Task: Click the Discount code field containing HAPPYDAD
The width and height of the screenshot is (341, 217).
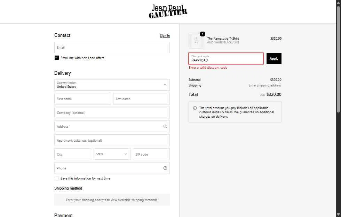Action: point(226,59)
